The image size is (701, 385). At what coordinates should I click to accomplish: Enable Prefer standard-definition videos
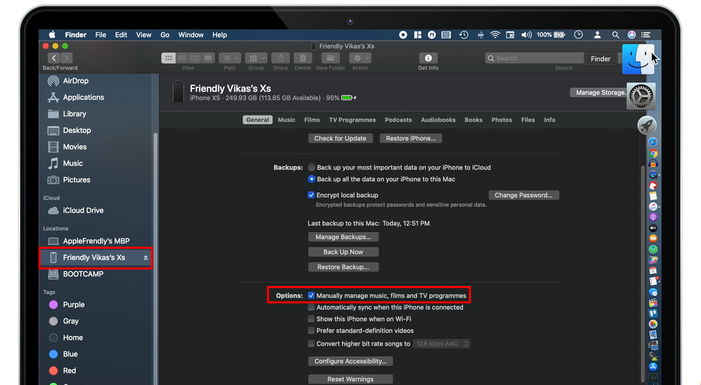click(x=311, y=330)
